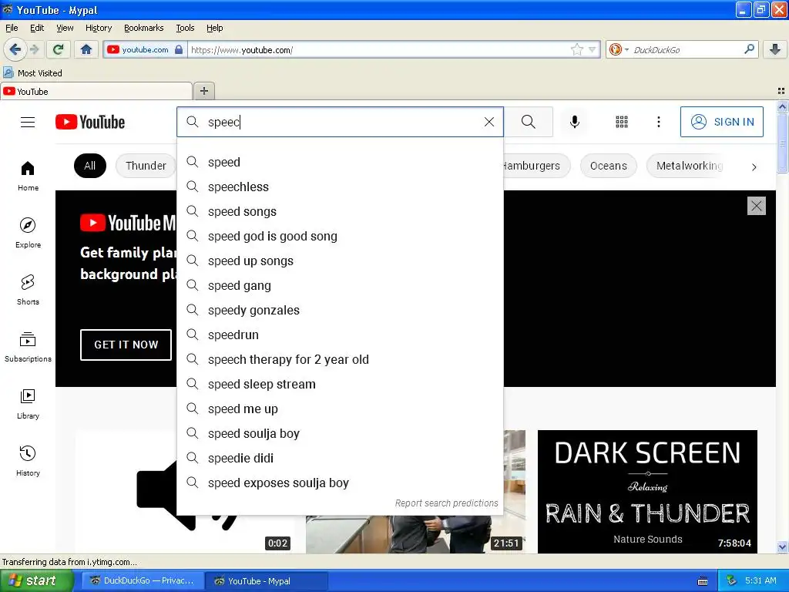This screenshot has height=592, width=789.
Task: Open the Bookmarks menu
Action: 143,28
